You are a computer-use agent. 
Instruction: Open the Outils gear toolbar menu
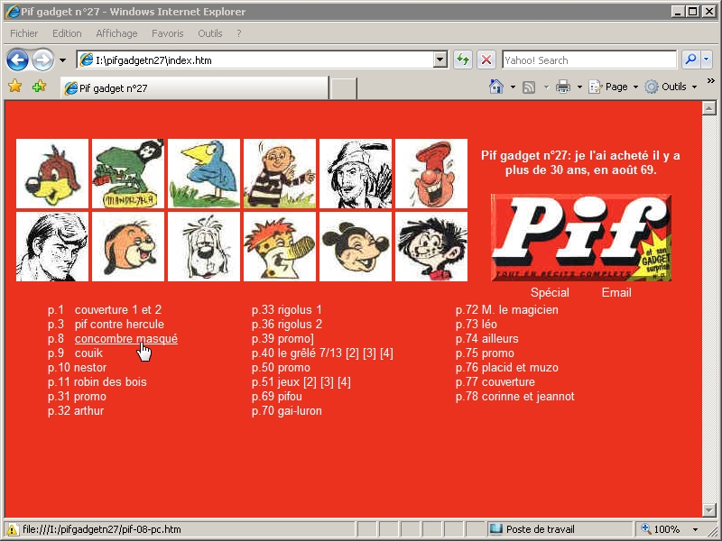coord(671,87)
